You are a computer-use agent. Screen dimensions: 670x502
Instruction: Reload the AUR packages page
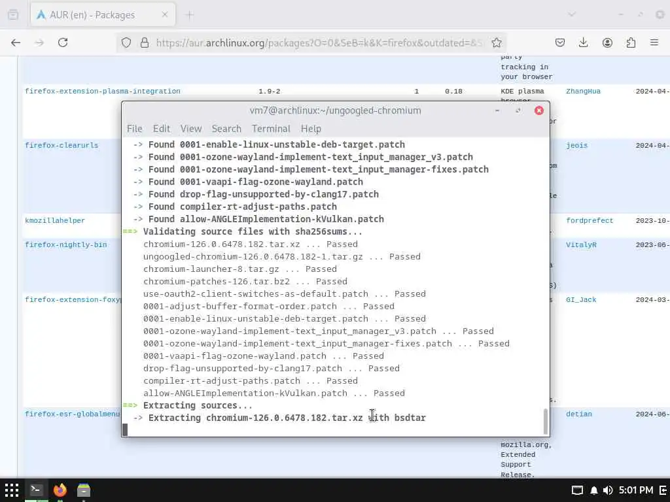(63, 42)
